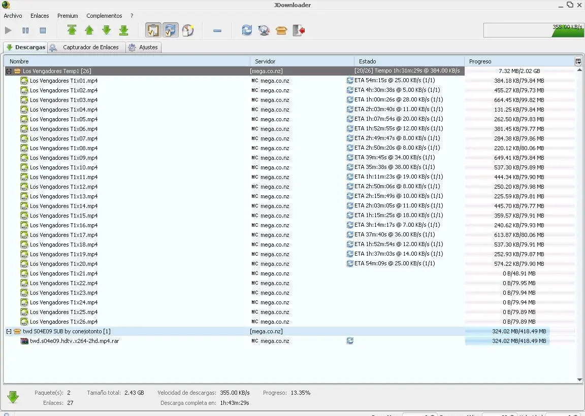
Task: Click the reconnect refresh toolbar icon
Action: click(x=247, y=30)
